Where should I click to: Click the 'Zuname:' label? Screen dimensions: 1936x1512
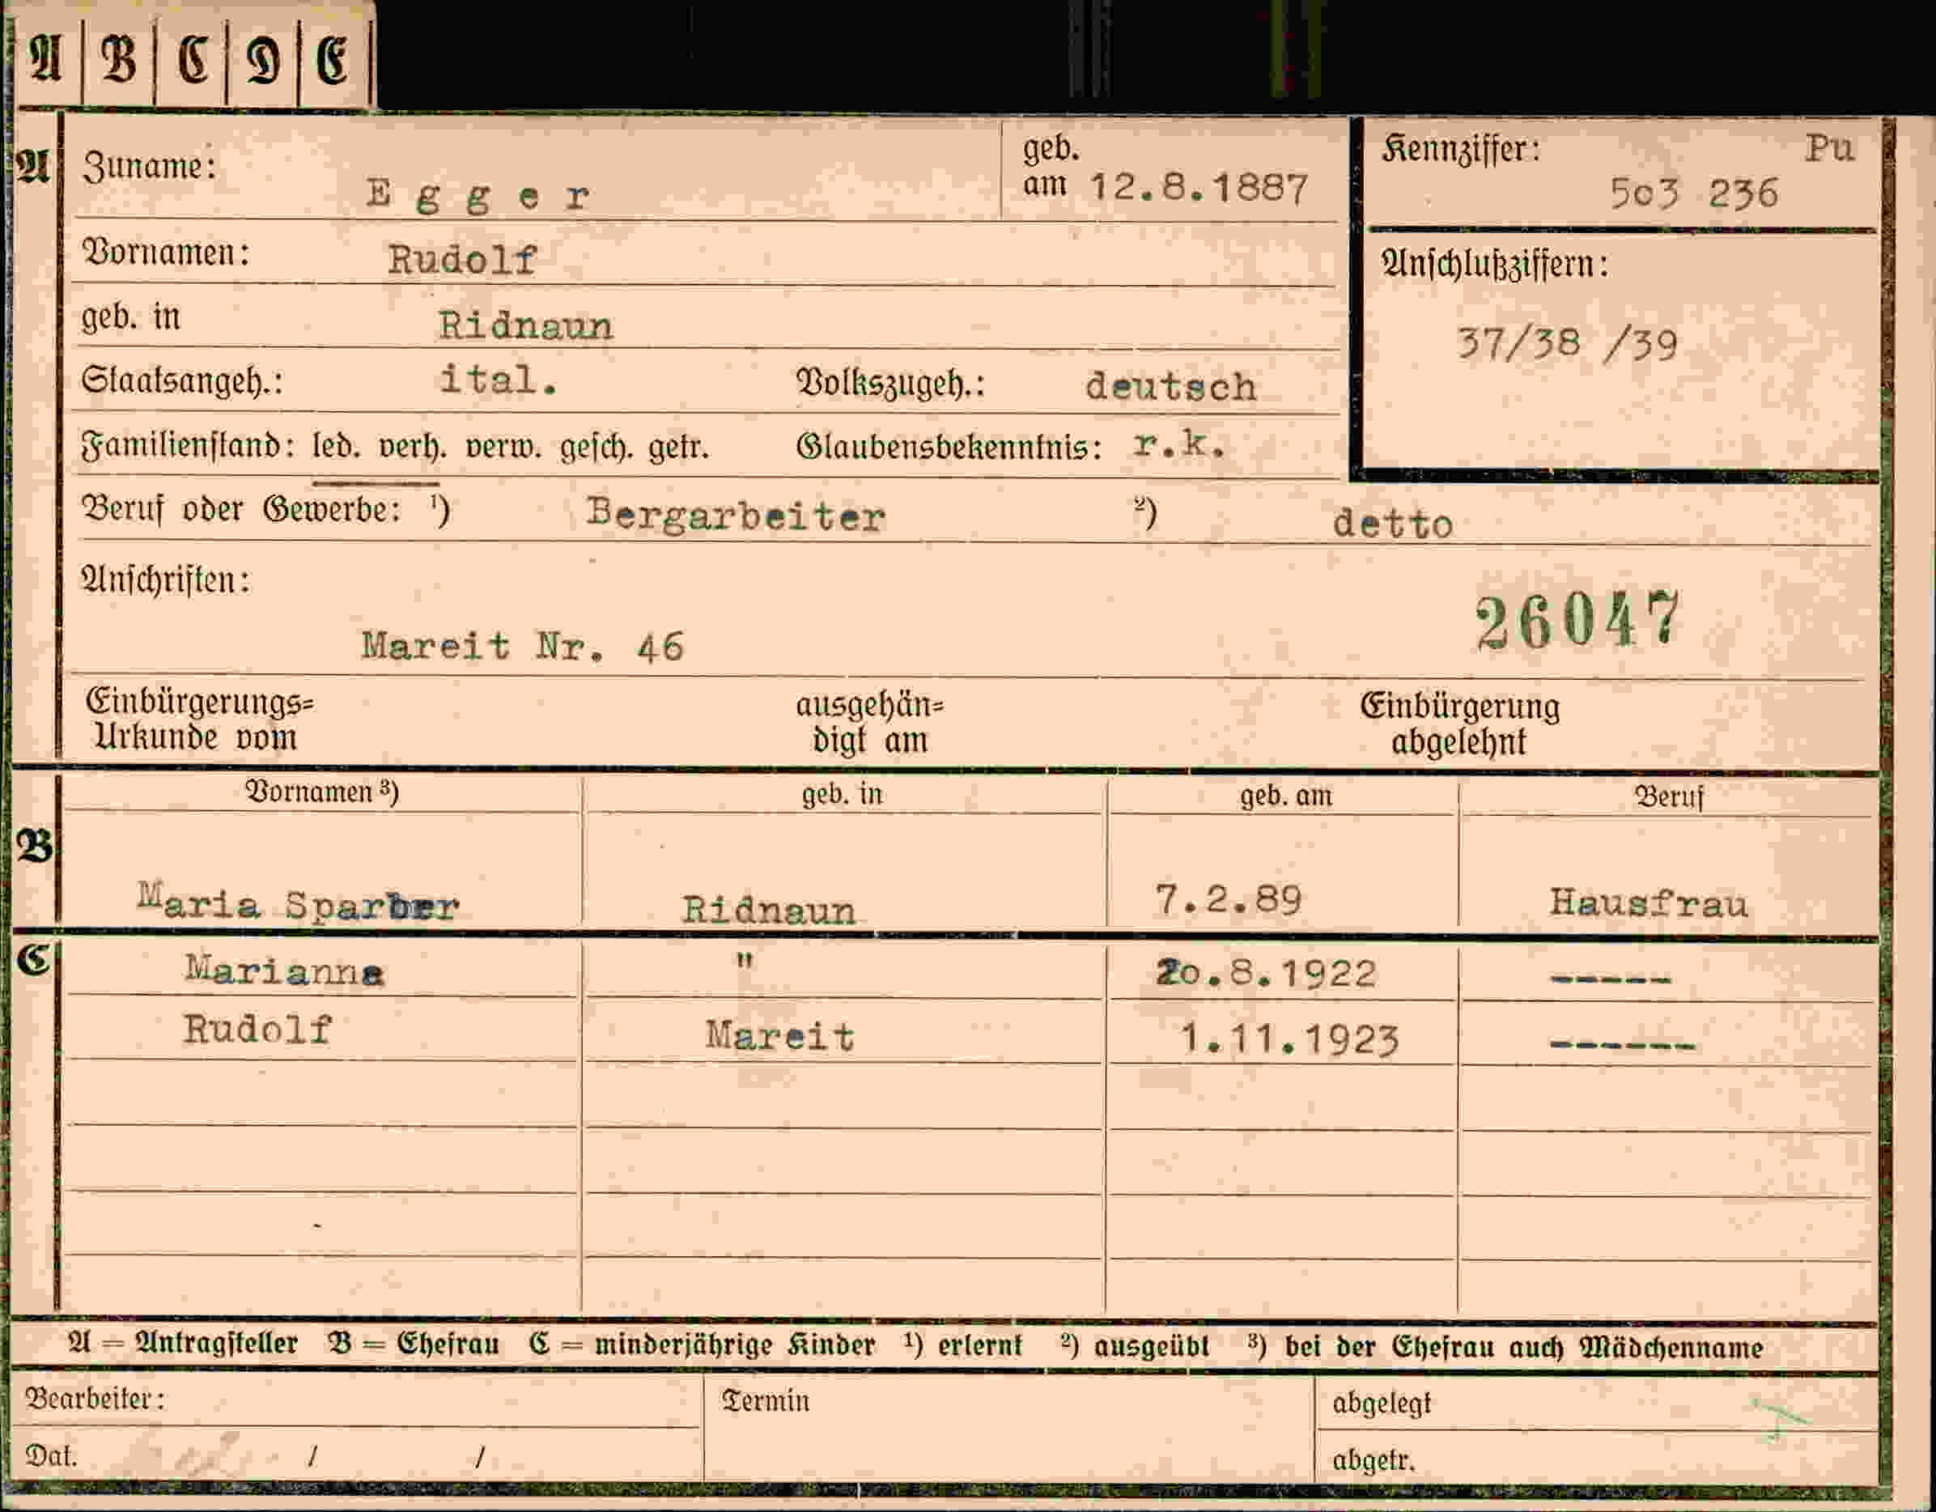149,166
